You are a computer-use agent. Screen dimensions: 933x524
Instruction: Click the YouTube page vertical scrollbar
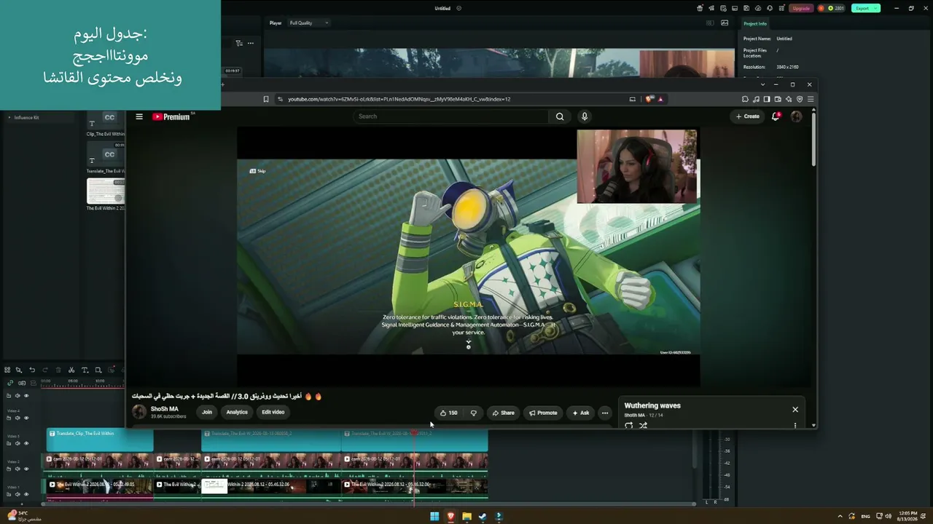[813, 138]
